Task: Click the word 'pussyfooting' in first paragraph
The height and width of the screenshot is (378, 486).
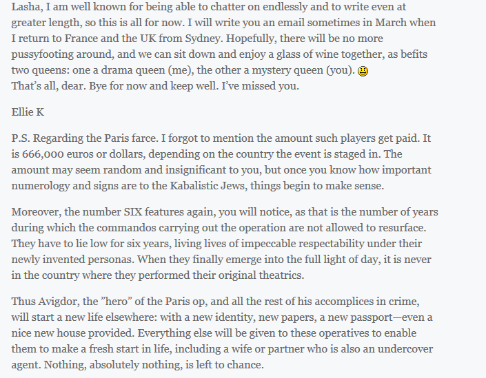Action: tap(43, 54)
